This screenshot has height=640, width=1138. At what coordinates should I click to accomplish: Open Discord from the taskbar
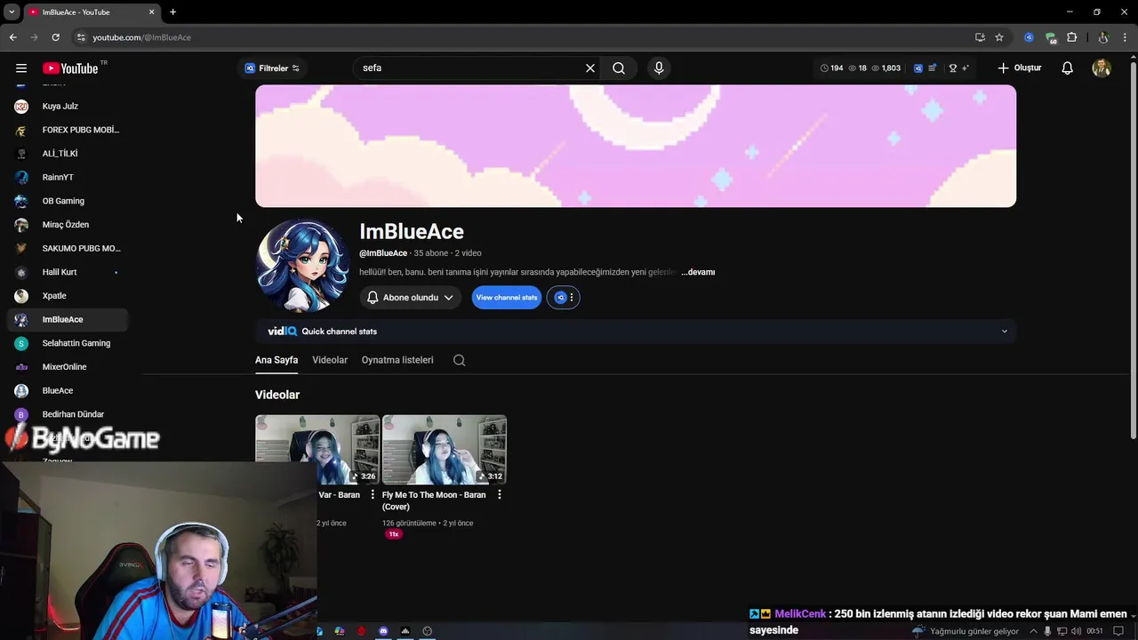click(x=383, y=631)
